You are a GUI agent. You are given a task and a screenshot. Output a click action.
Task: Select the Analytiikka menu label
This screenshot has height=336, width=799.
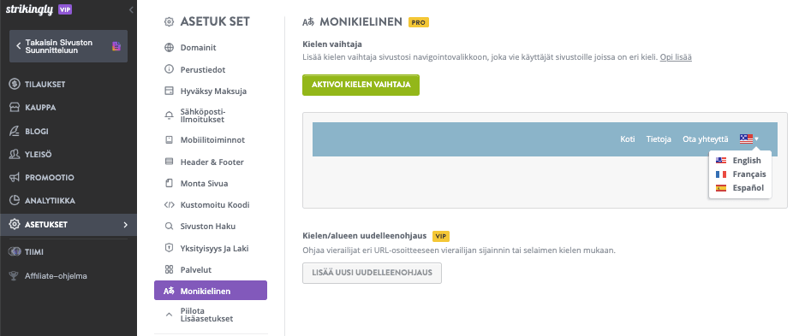50,201
